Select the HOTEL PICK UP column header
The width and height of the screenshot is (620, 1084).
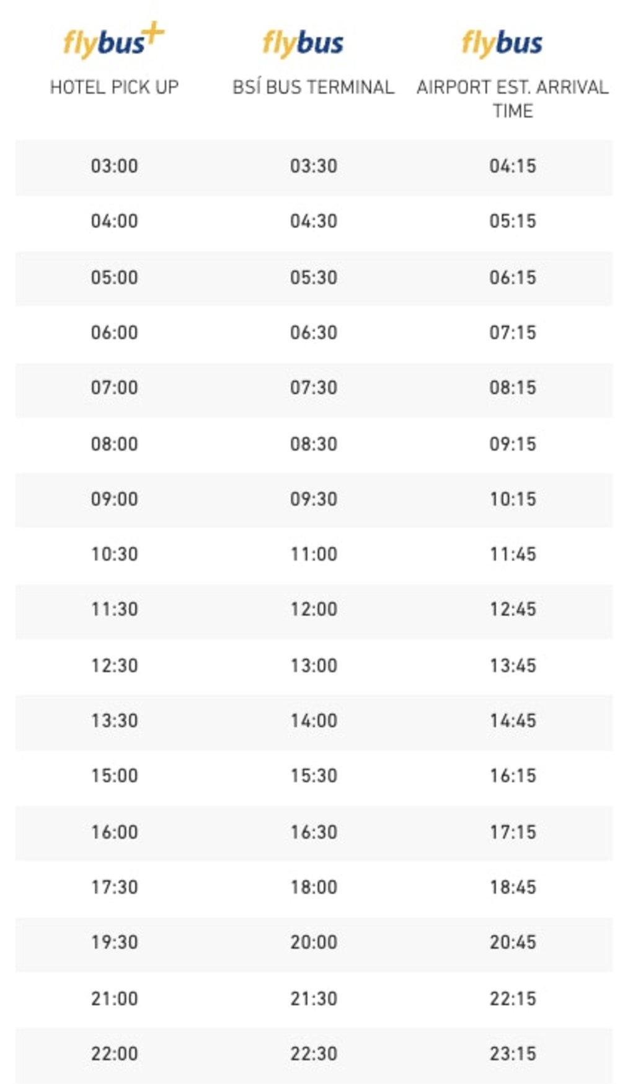coord(114,87)
